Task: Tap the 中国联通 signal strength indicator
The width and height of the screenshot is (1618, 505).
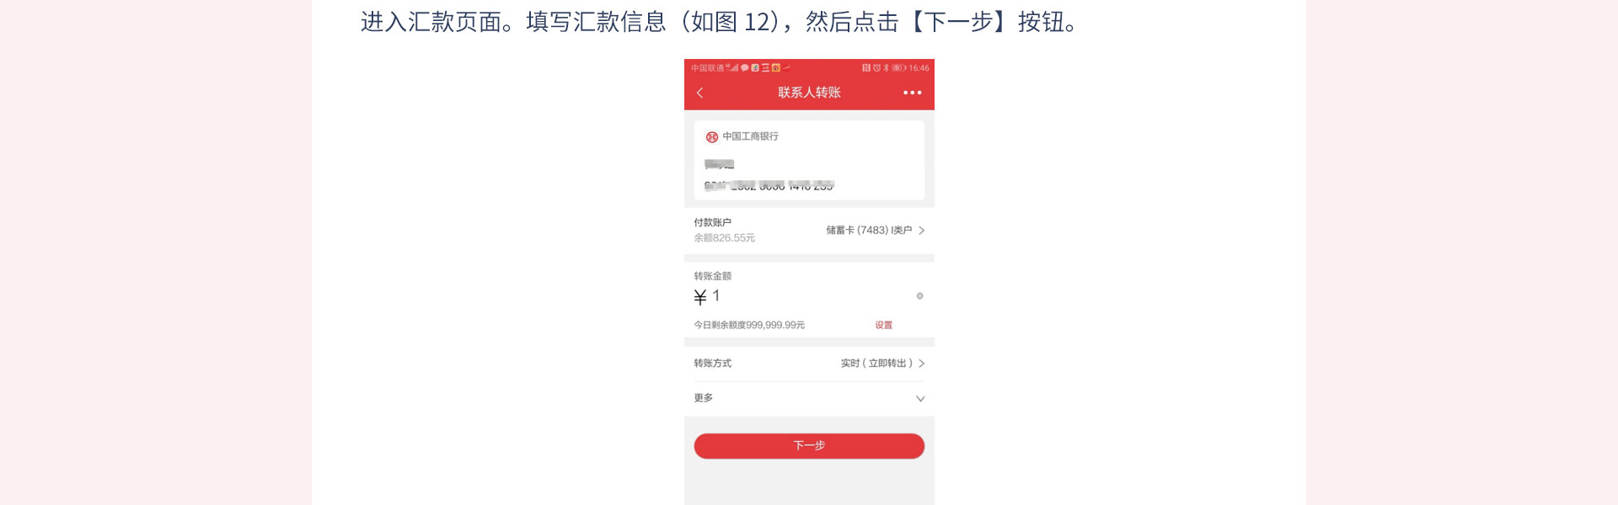Action: coord(732,67)
